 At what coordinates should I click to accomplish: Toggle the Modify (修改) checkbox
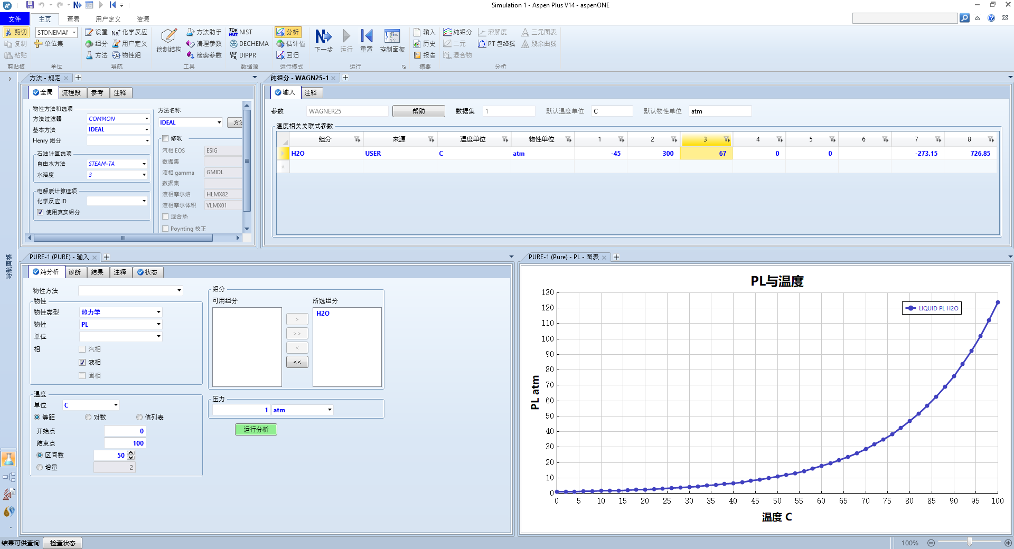tap(165, 138)
